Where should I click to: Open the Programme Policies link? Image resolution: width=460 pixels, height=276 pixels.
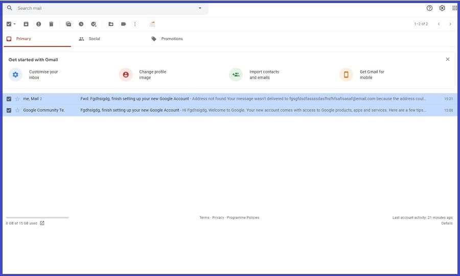coord(243,217)
